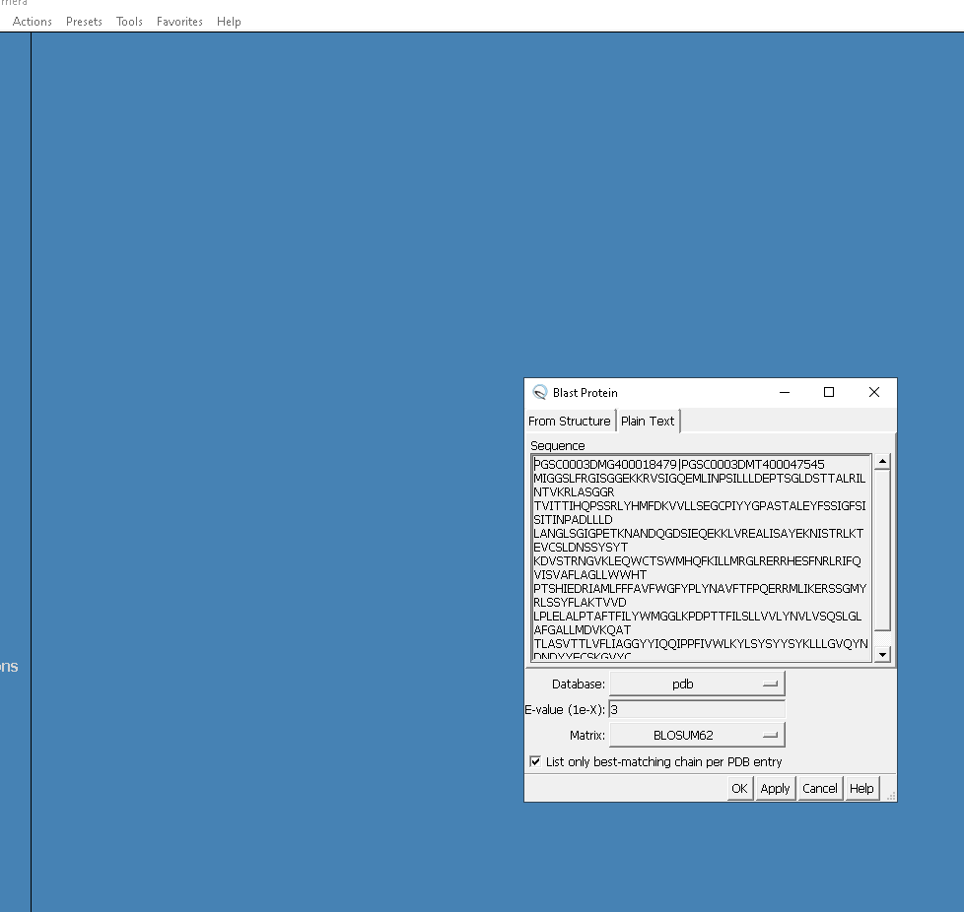Open the Actions menu
This screenshot has width=964, height=912.
(33, 22)
